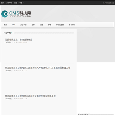Open the 开放平台 navigation item
Screen dimensions: 115x115
pos(23,25)
